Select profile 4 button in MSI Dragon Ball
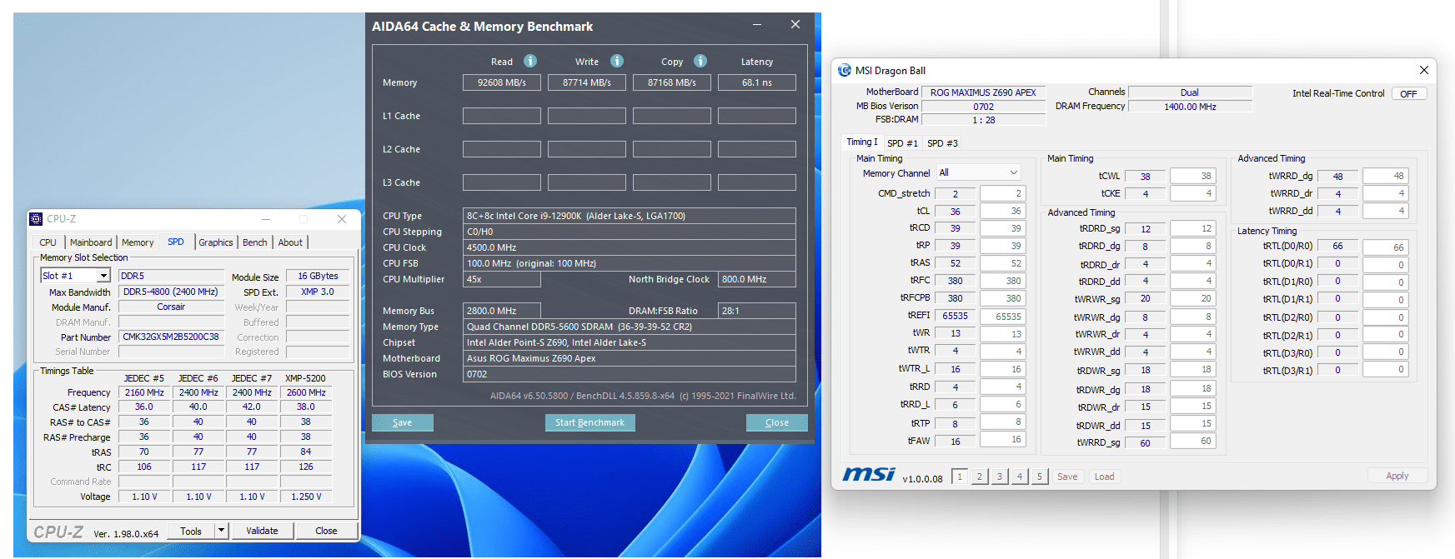1455x559 pixels. click(1019, 477)
